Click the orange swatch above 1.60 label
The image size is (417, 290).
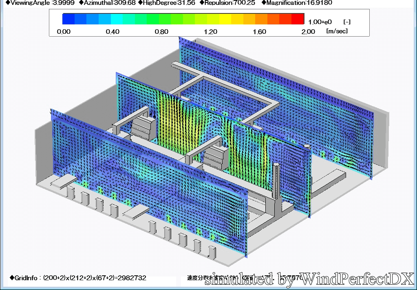[261, 19]
